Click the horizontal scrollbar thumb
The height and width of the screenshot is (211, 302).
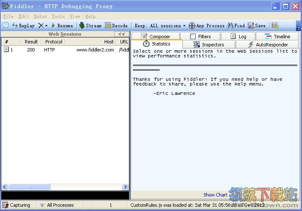pos(29,187)
